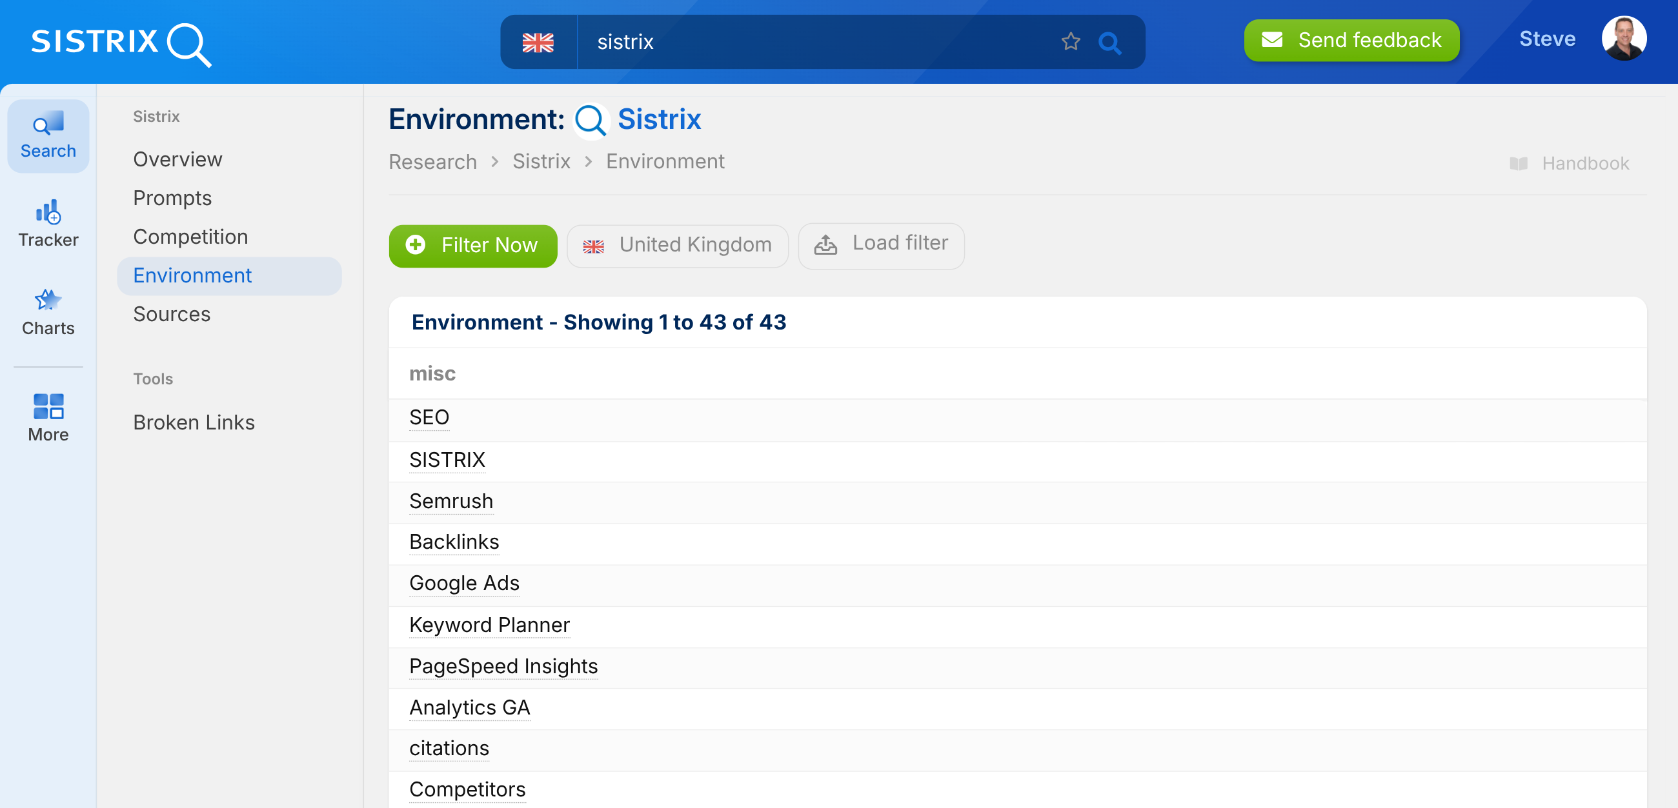Click the favorite star icon in search bar
This screenshot has height=808, width=1678.
[1070, 42]
